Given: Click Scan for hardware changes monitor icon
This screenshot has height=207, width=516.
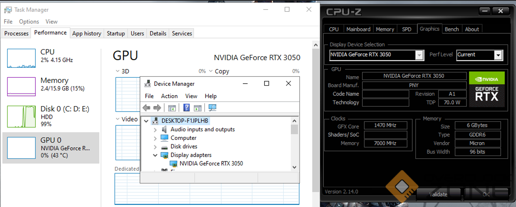Looking at the screenshot, I should [x=213, y=108].
